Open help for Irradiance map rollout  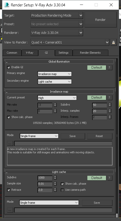(110, 98)
